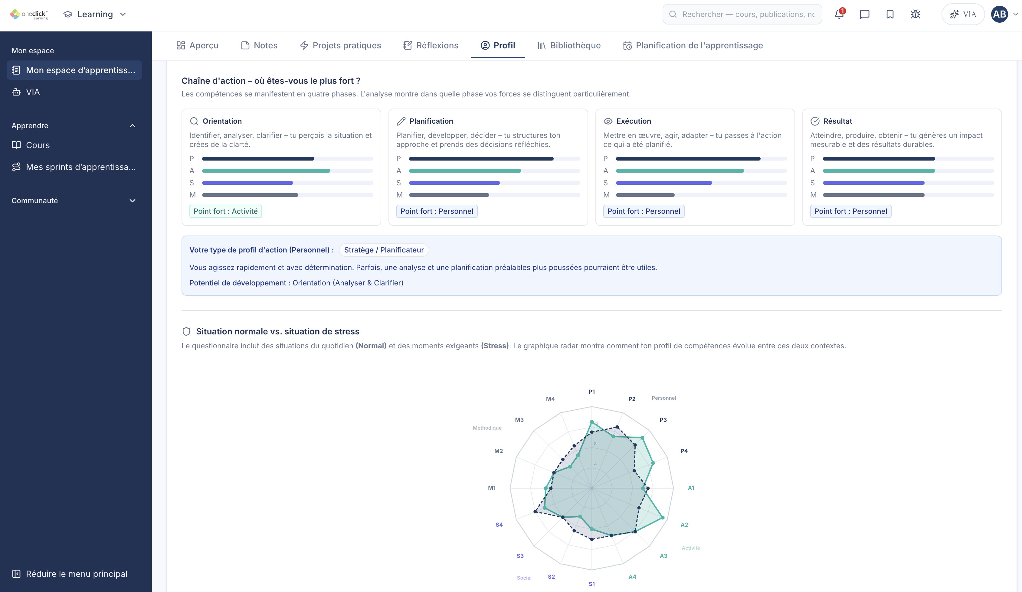Click the Orientation magnifier icon
The width and height of the screenshot is (1022, 592).
(x=194, y=121)
